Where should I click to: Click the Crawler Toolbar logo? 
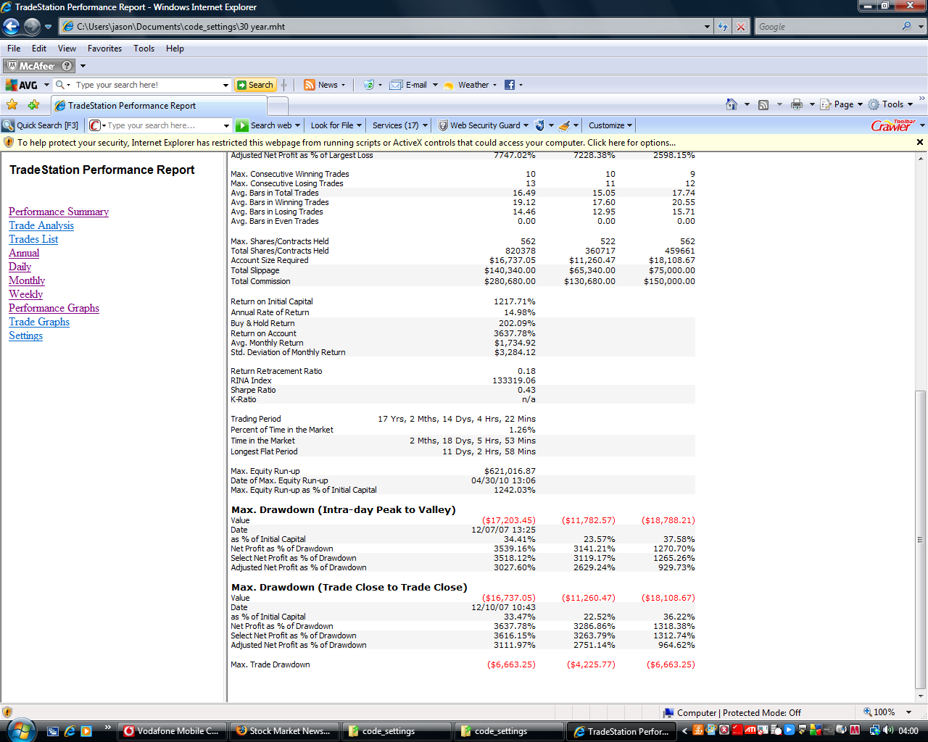point(893,125)
